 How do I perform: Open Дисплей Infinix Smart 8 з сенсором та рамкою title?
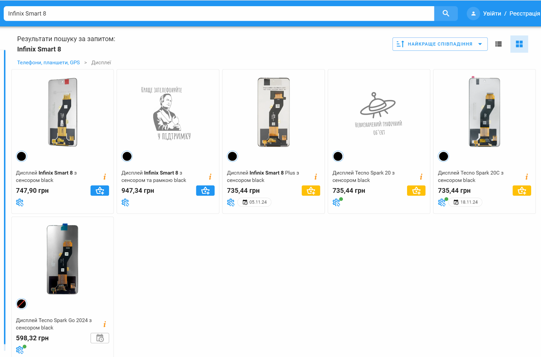pyautogui.click(x=154, y=176)
